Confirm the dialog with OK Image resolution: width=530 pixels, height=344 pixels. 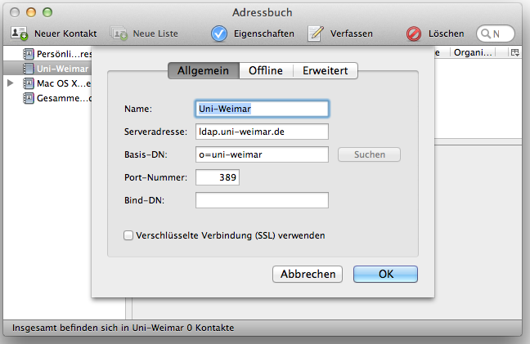pyautogui.click(x=386, y=274)
